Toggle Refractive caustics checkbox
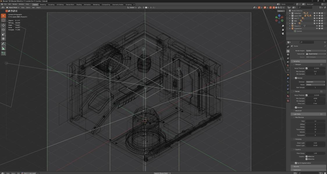Viewport: 327px width, 174px height. pos(306,159)
